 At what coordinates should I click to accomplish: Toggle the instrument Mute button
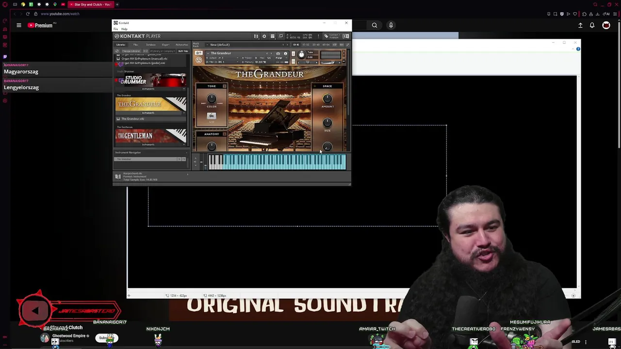click(293, 62)
